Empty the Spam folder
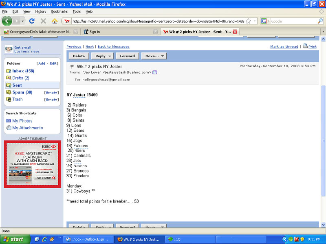The image size is (326, 244). point(51,93)
